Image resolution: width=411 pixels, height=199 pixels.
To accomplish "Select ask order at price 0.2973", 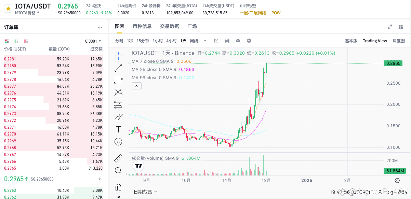I will tap(53, 113).
